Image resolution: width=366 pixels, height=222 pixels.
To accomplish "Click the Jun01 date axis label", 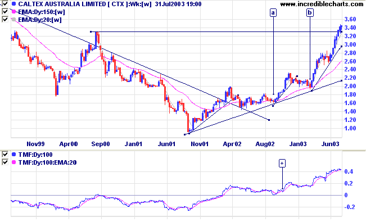I will pos(166,144).
